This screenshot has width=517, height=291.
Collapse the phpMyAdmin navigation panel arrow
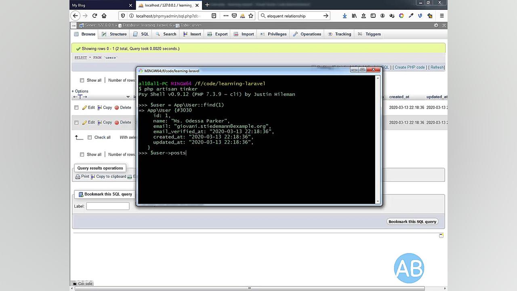point(74,25)
